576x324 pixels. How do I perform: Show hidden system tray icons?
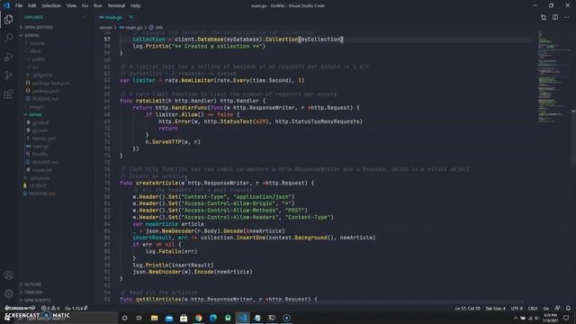516,318
